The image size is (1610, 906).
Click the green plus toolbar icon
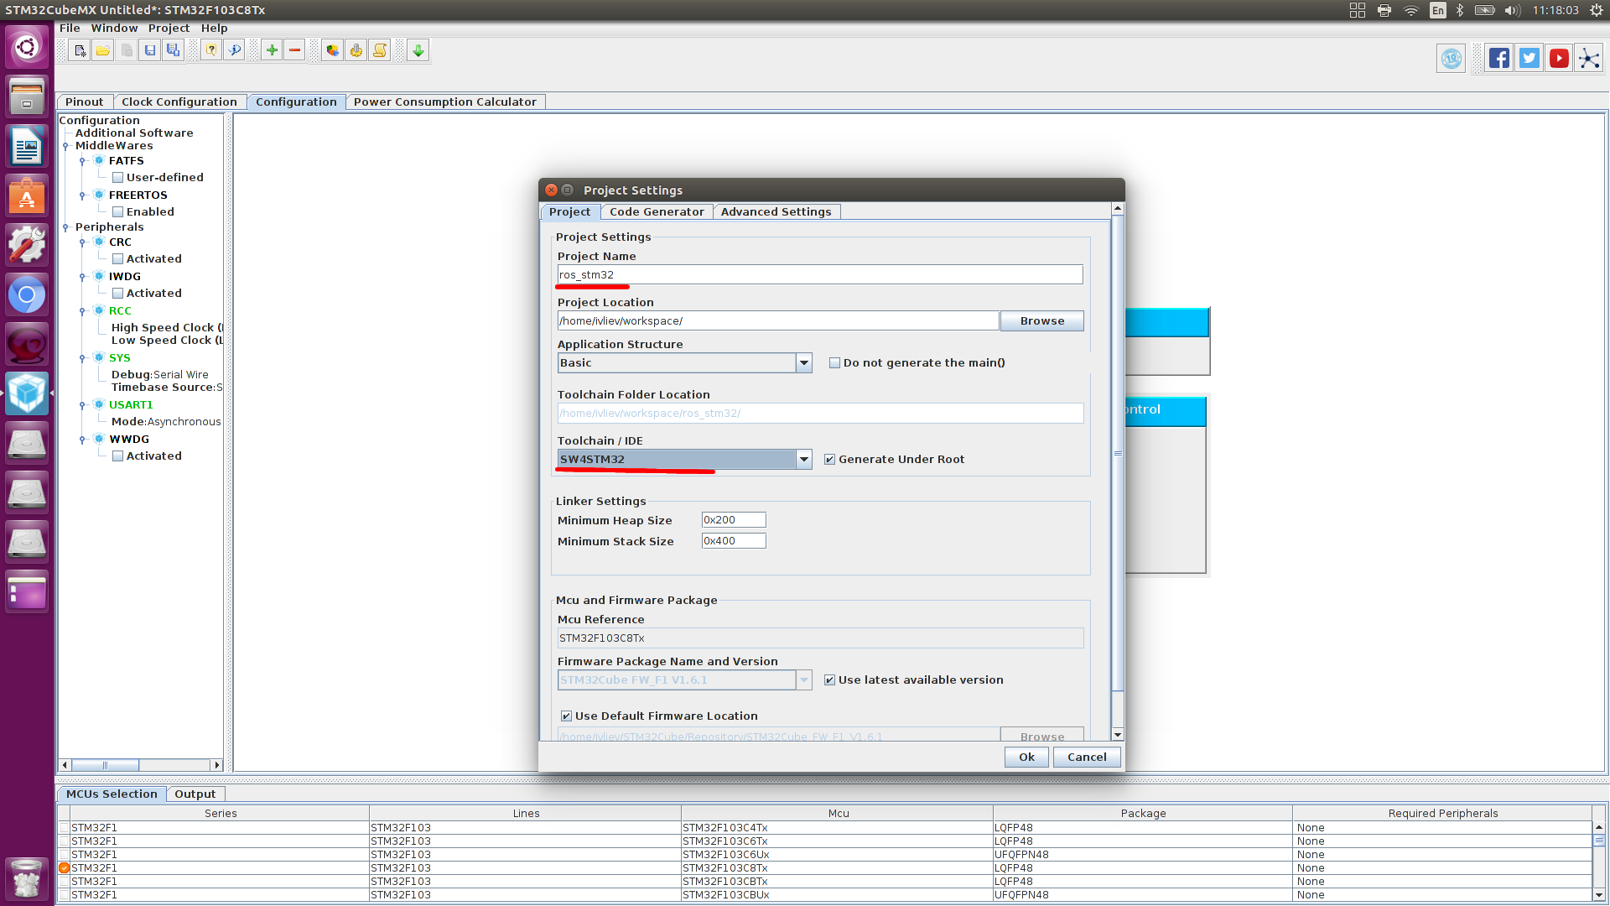(x=272, y=51)
